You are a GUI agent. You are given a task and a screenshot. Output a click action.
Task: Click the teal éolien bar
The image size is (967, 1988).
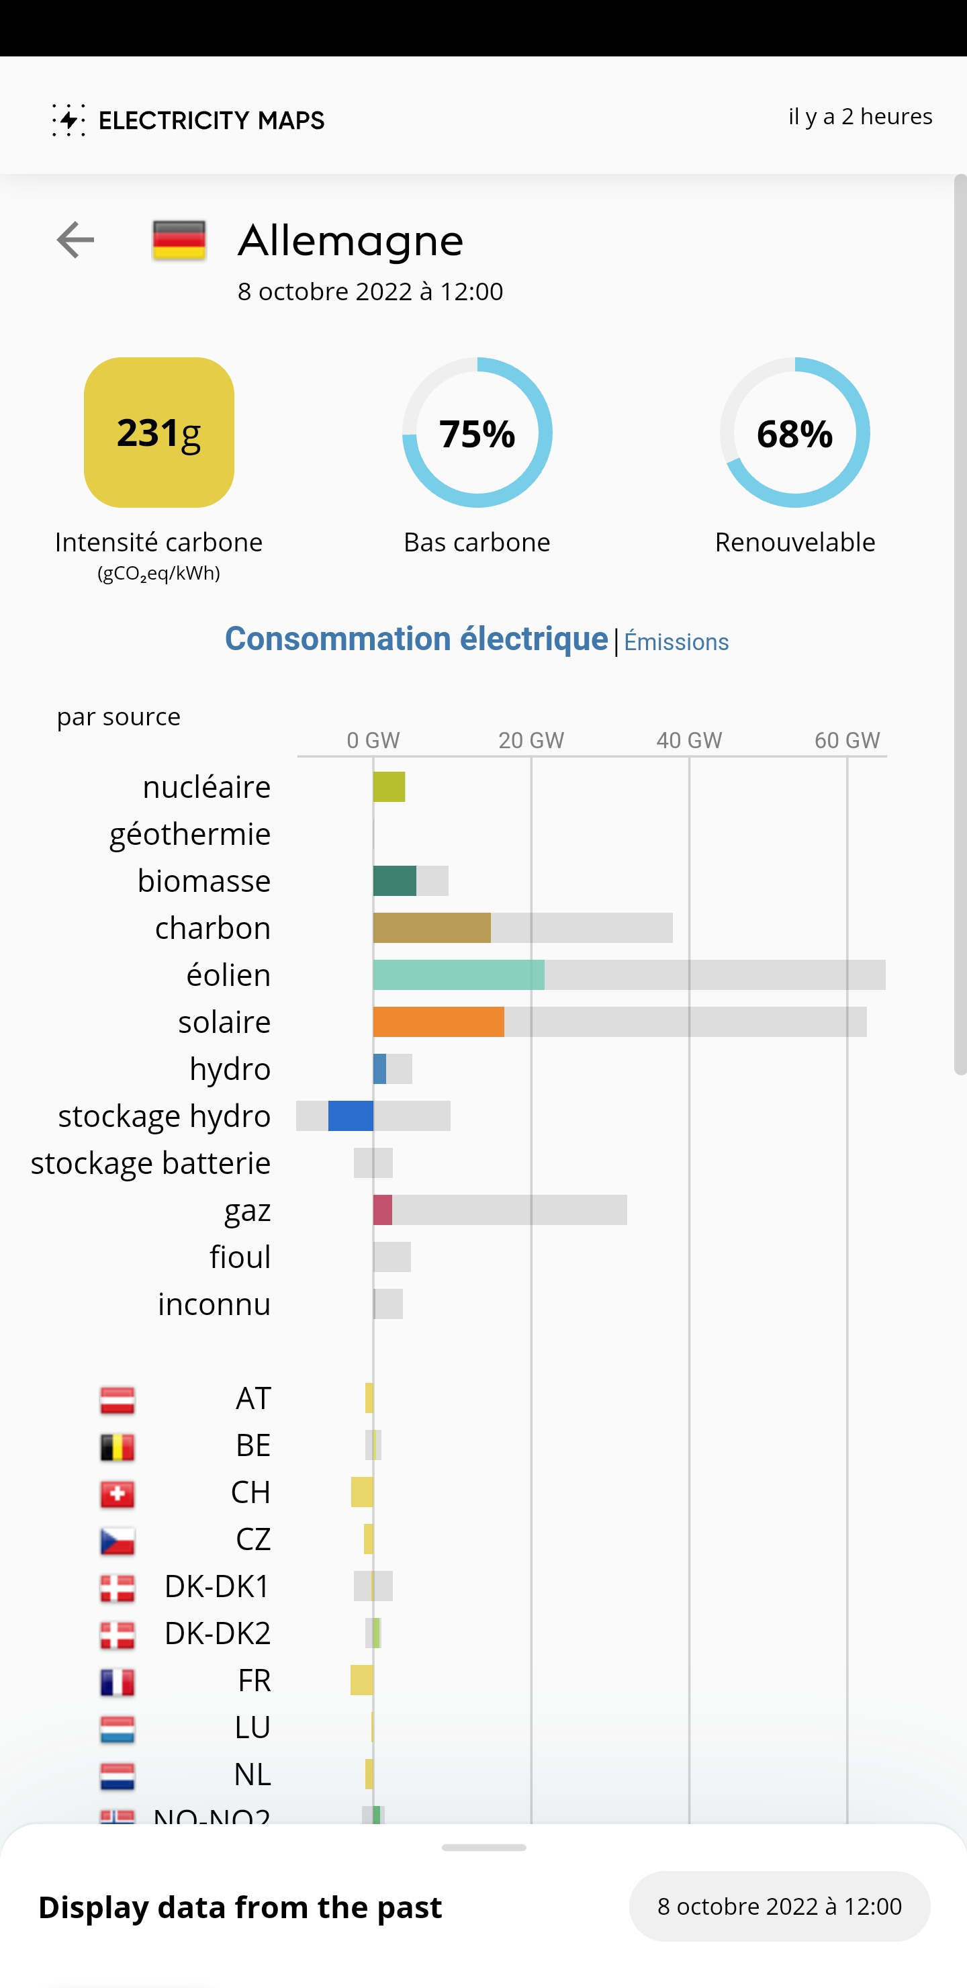459,975
